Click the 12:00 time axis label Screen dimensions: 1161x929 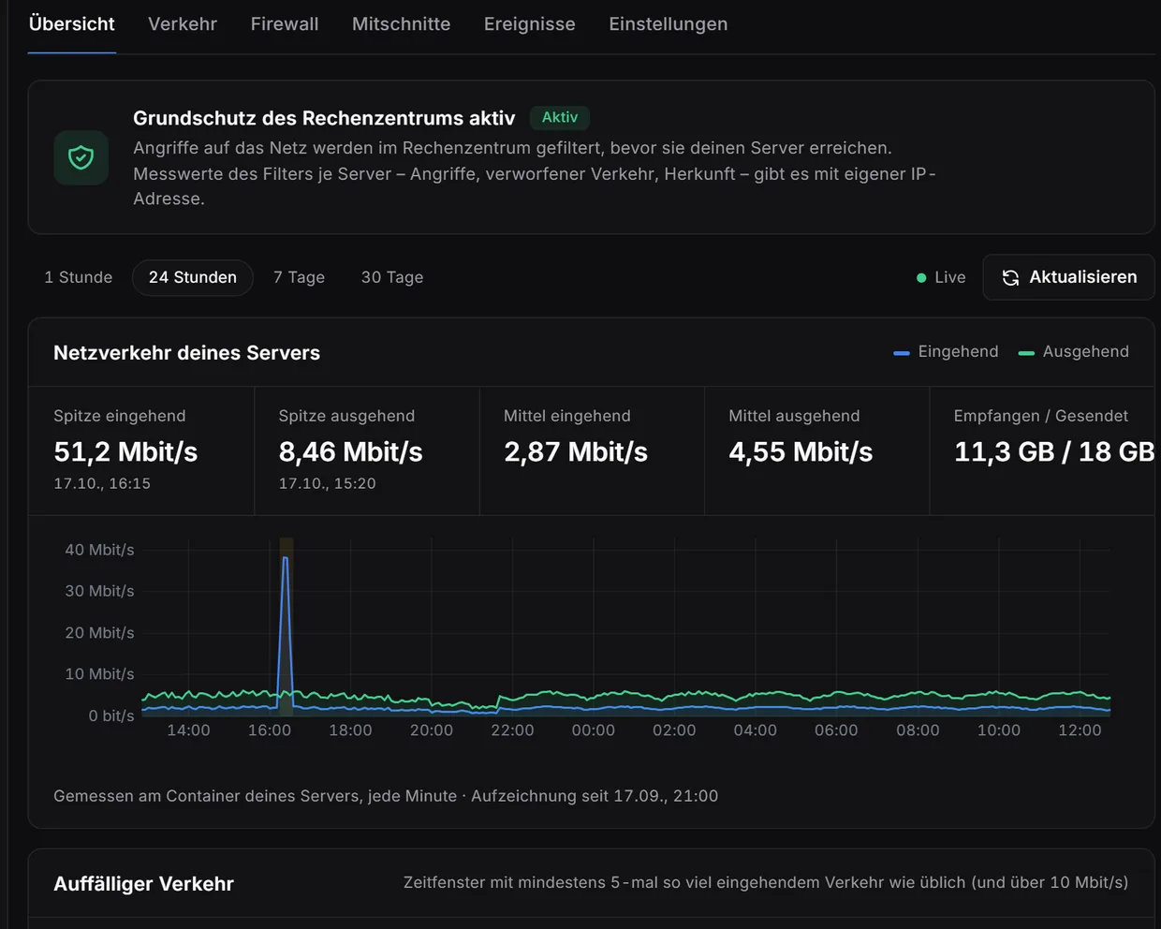click(x=1080, y=730)
